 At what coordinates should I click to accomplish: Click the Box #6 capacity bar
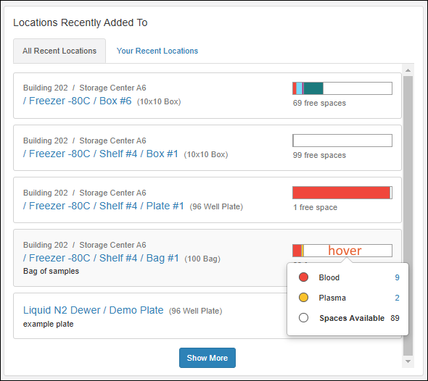[342, 88]
